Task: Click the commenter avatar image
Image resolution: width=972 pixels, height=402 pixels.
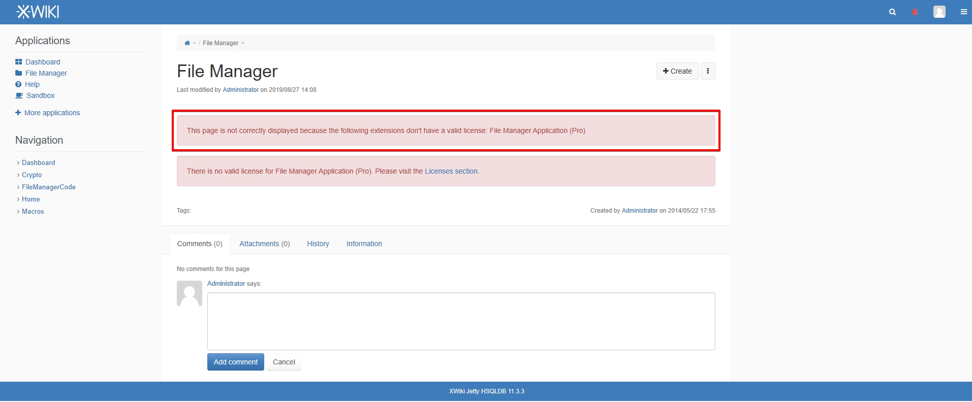Action: 190,293
